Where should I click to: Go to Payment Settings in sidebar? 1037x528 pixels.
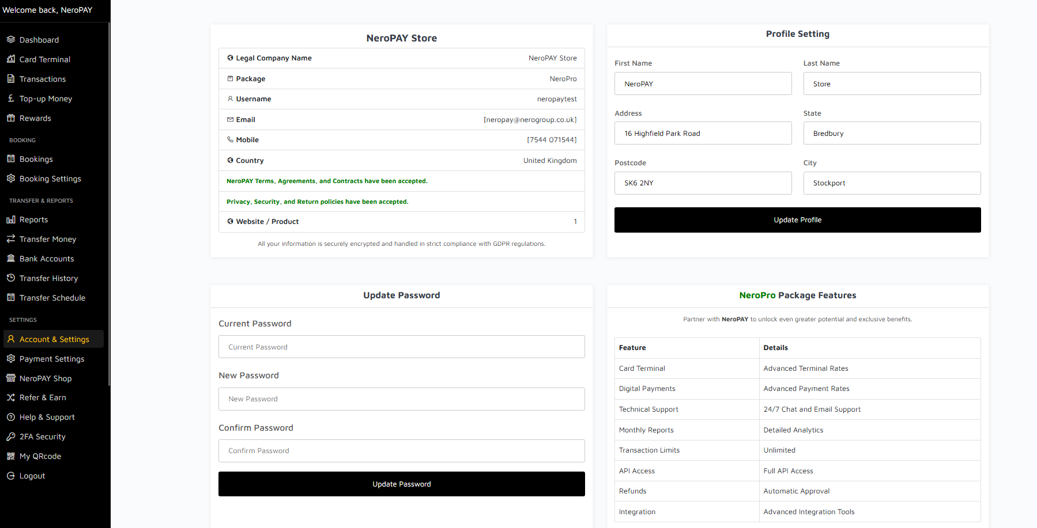click(x=52, y=359)
